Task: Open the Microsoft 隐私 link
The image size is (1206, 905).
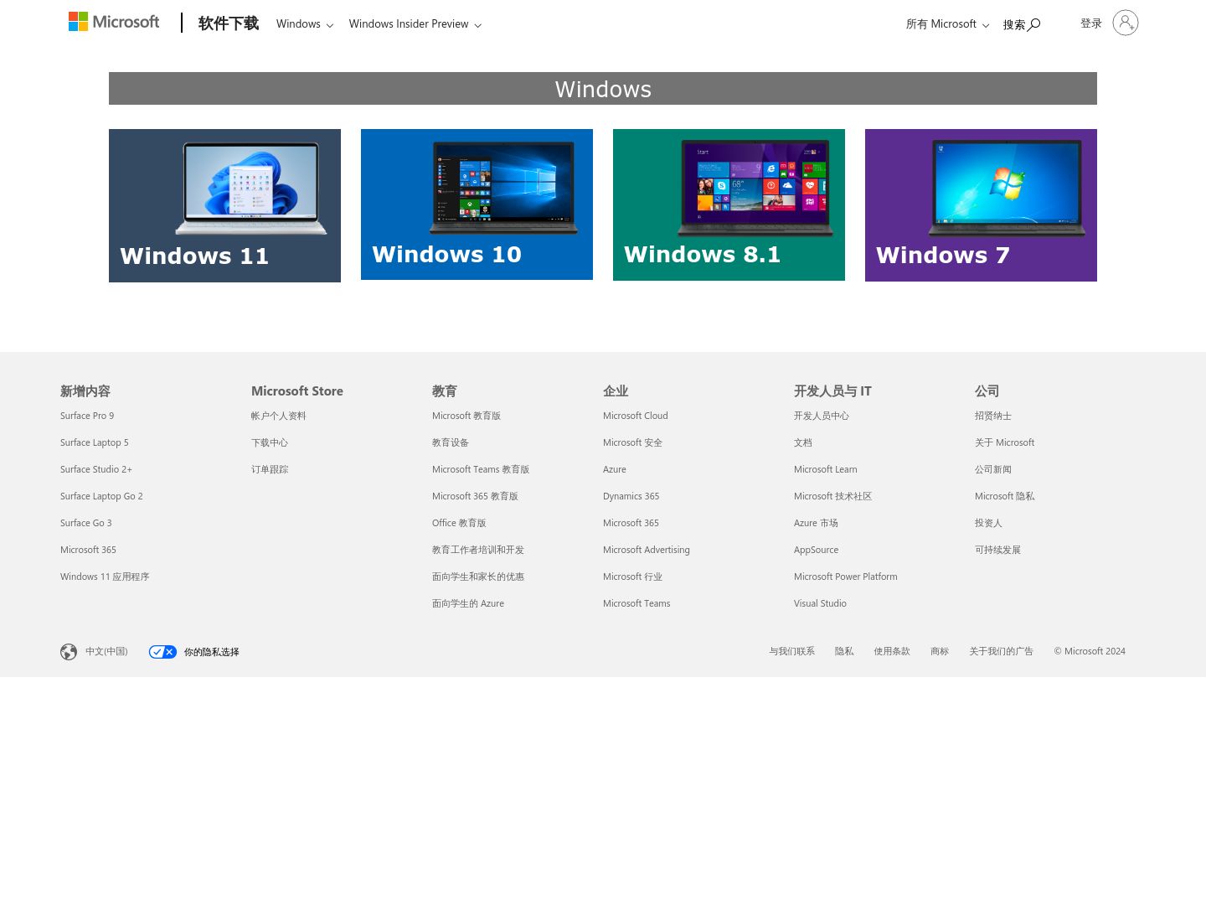Action: click(1004, 496)
